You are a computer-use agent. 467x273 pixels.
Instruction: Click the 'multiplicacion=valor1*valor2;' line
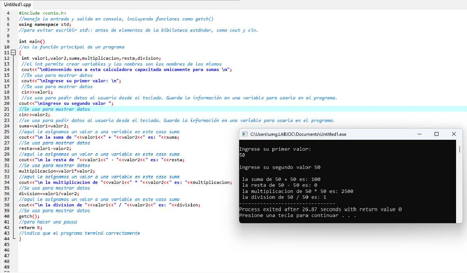tap(57, 171)
